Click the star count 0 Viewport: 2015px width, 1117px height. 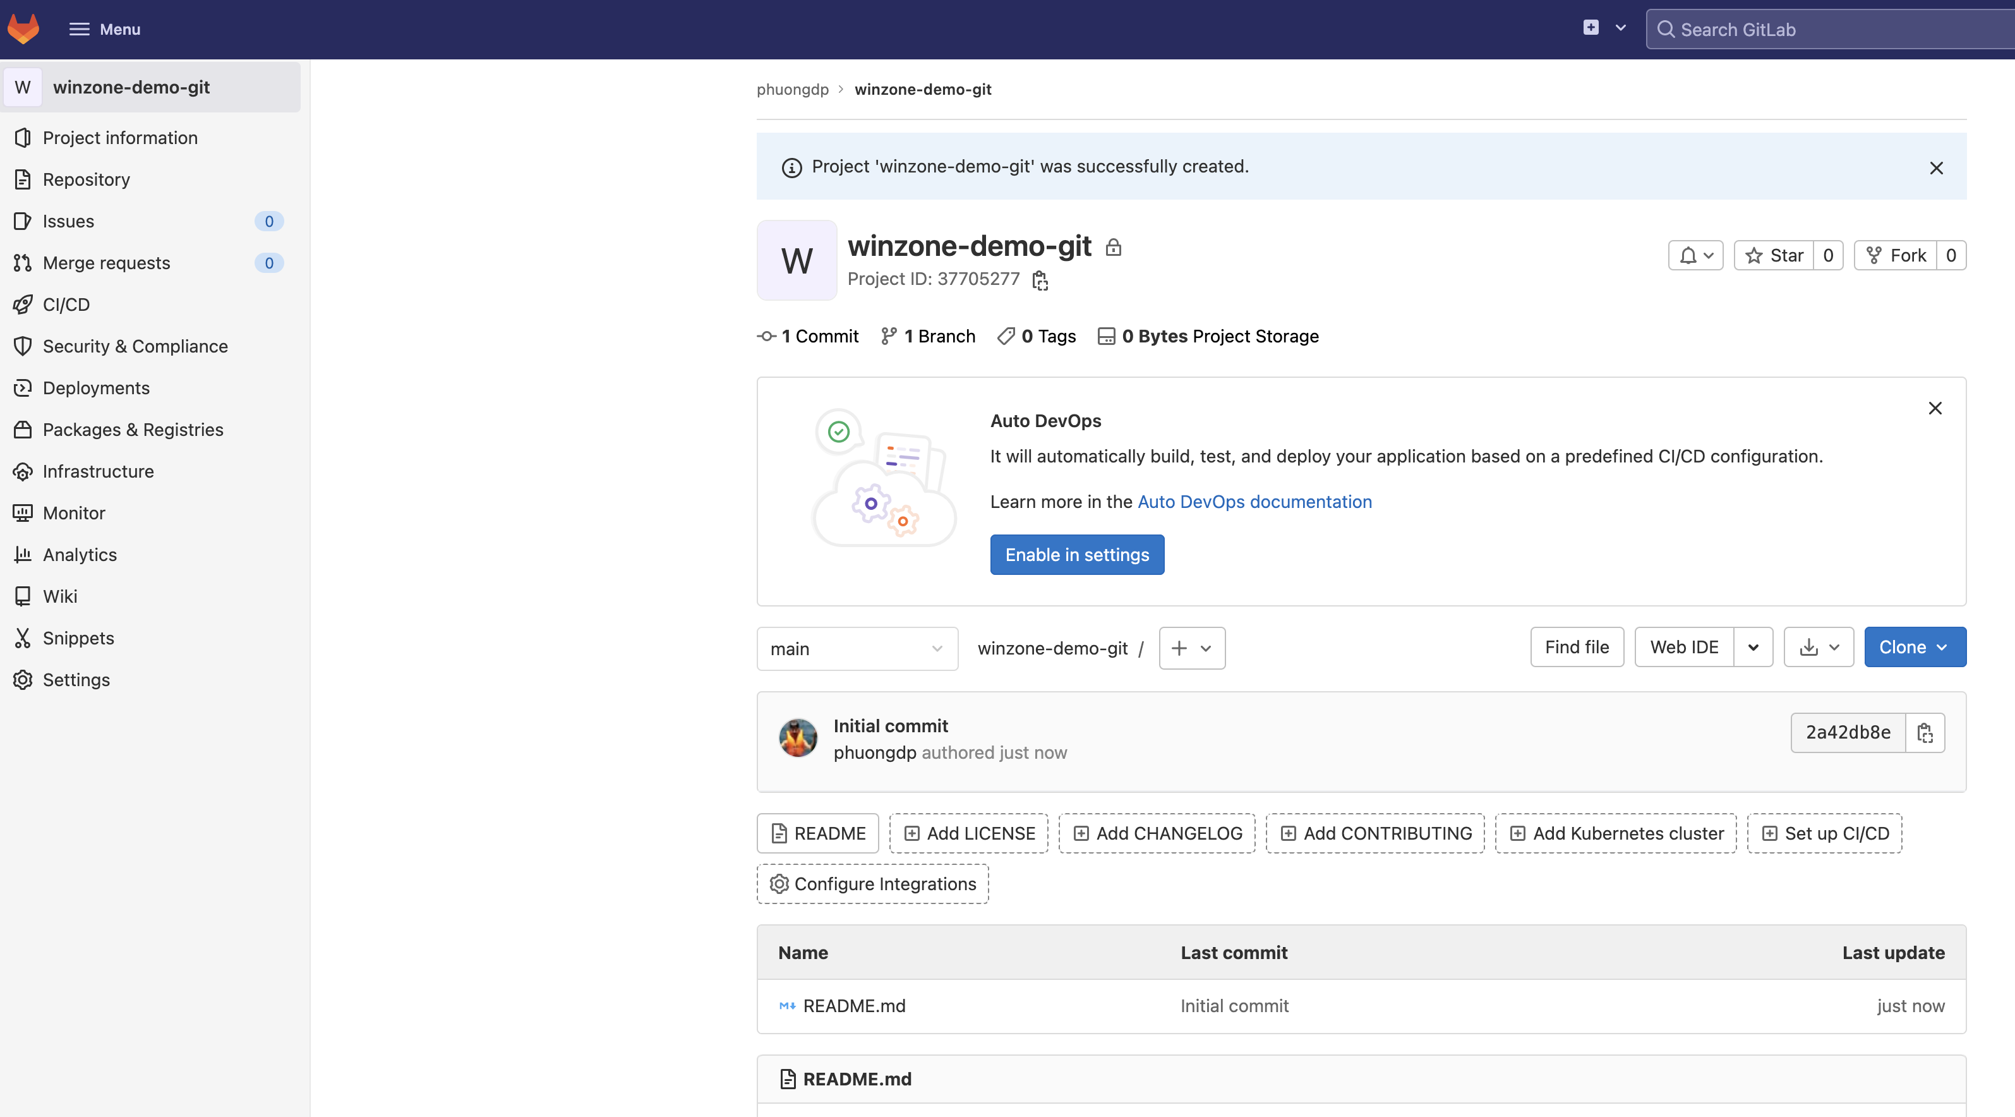(1828, 255)
